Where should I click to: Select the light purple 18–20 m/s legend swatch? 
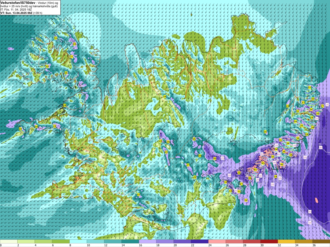pyautogui.click(x=165, y=242)
